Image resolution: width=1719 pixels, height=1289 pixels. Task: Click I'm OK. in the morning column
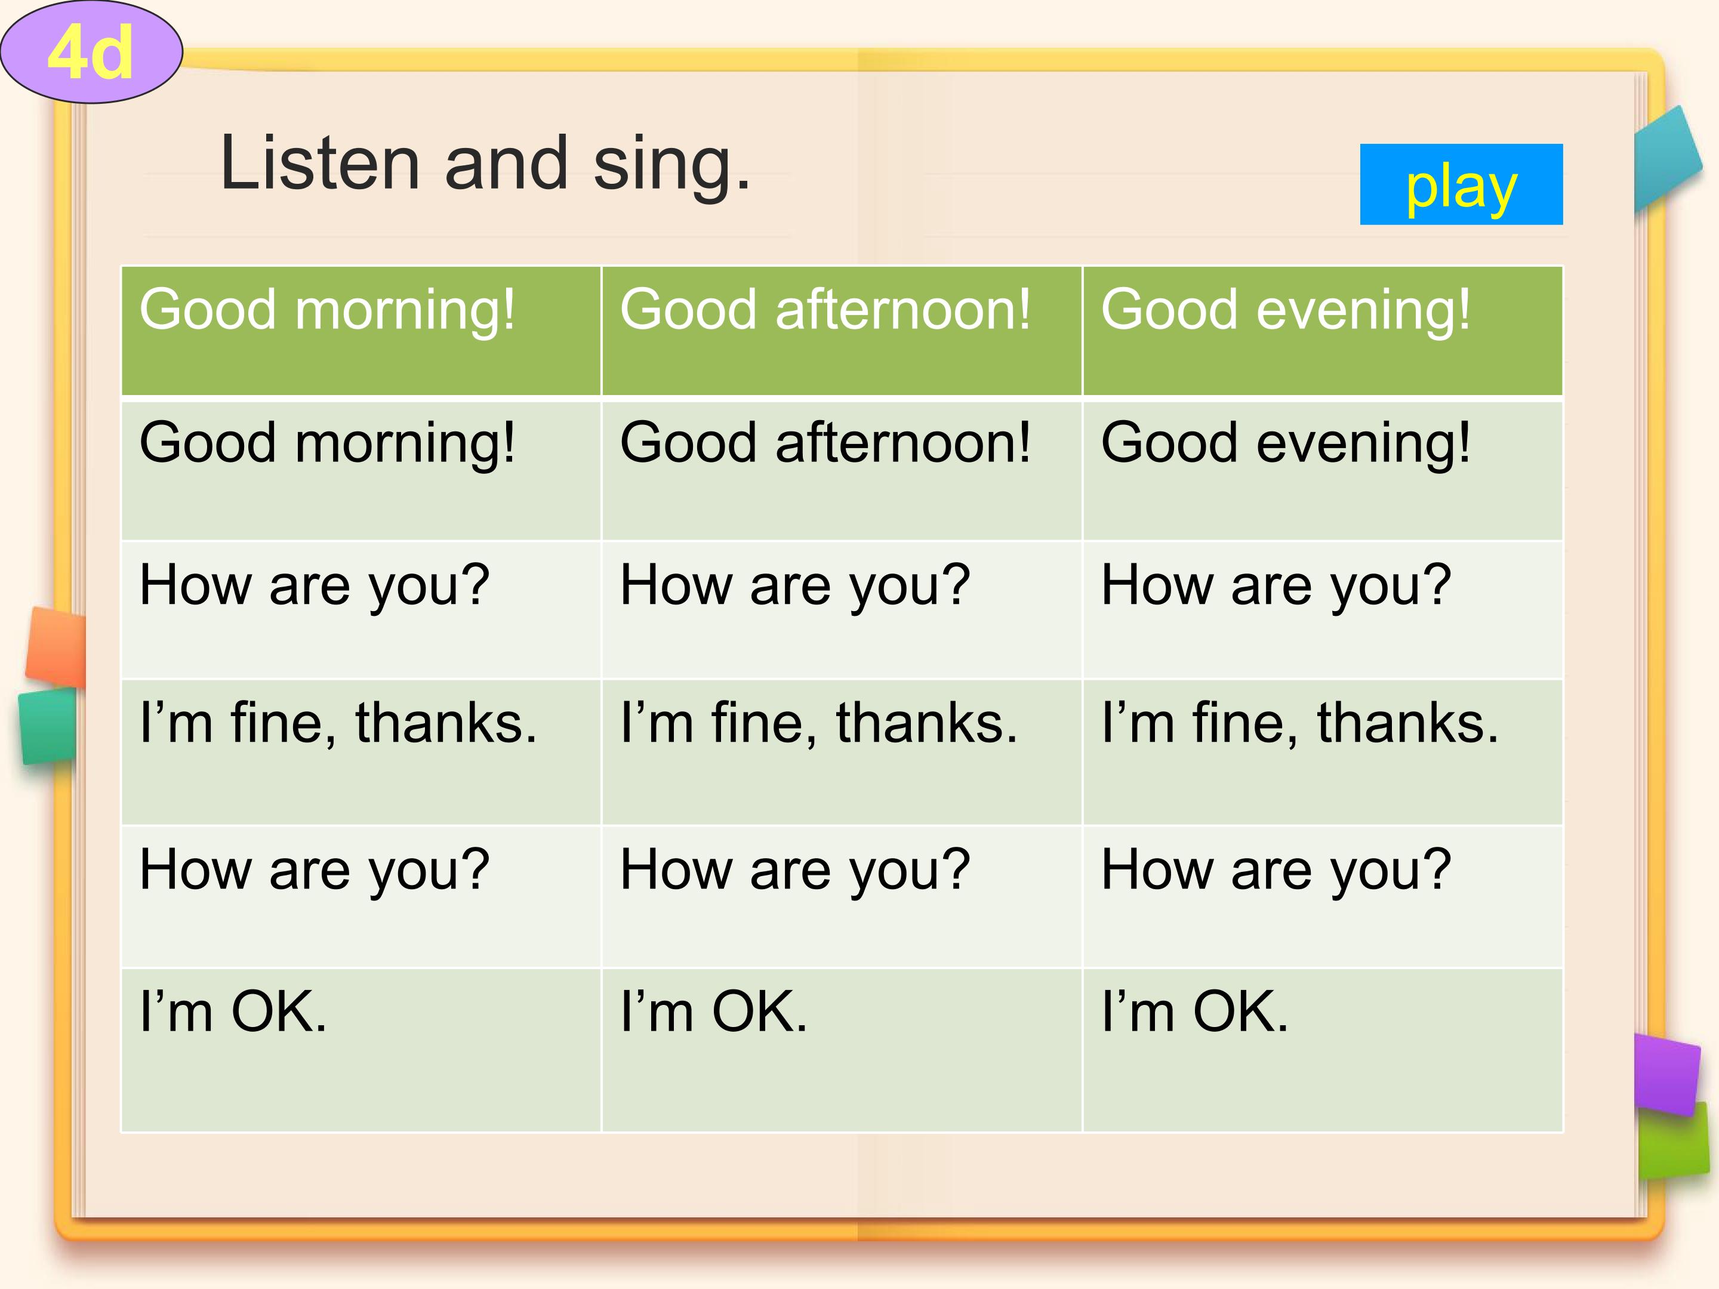[233, 1012]
